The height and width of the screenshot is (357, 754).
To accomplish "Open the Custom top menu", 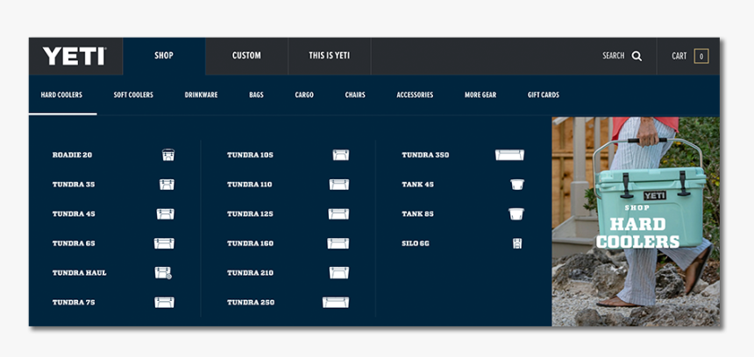I will click(246, 56).
